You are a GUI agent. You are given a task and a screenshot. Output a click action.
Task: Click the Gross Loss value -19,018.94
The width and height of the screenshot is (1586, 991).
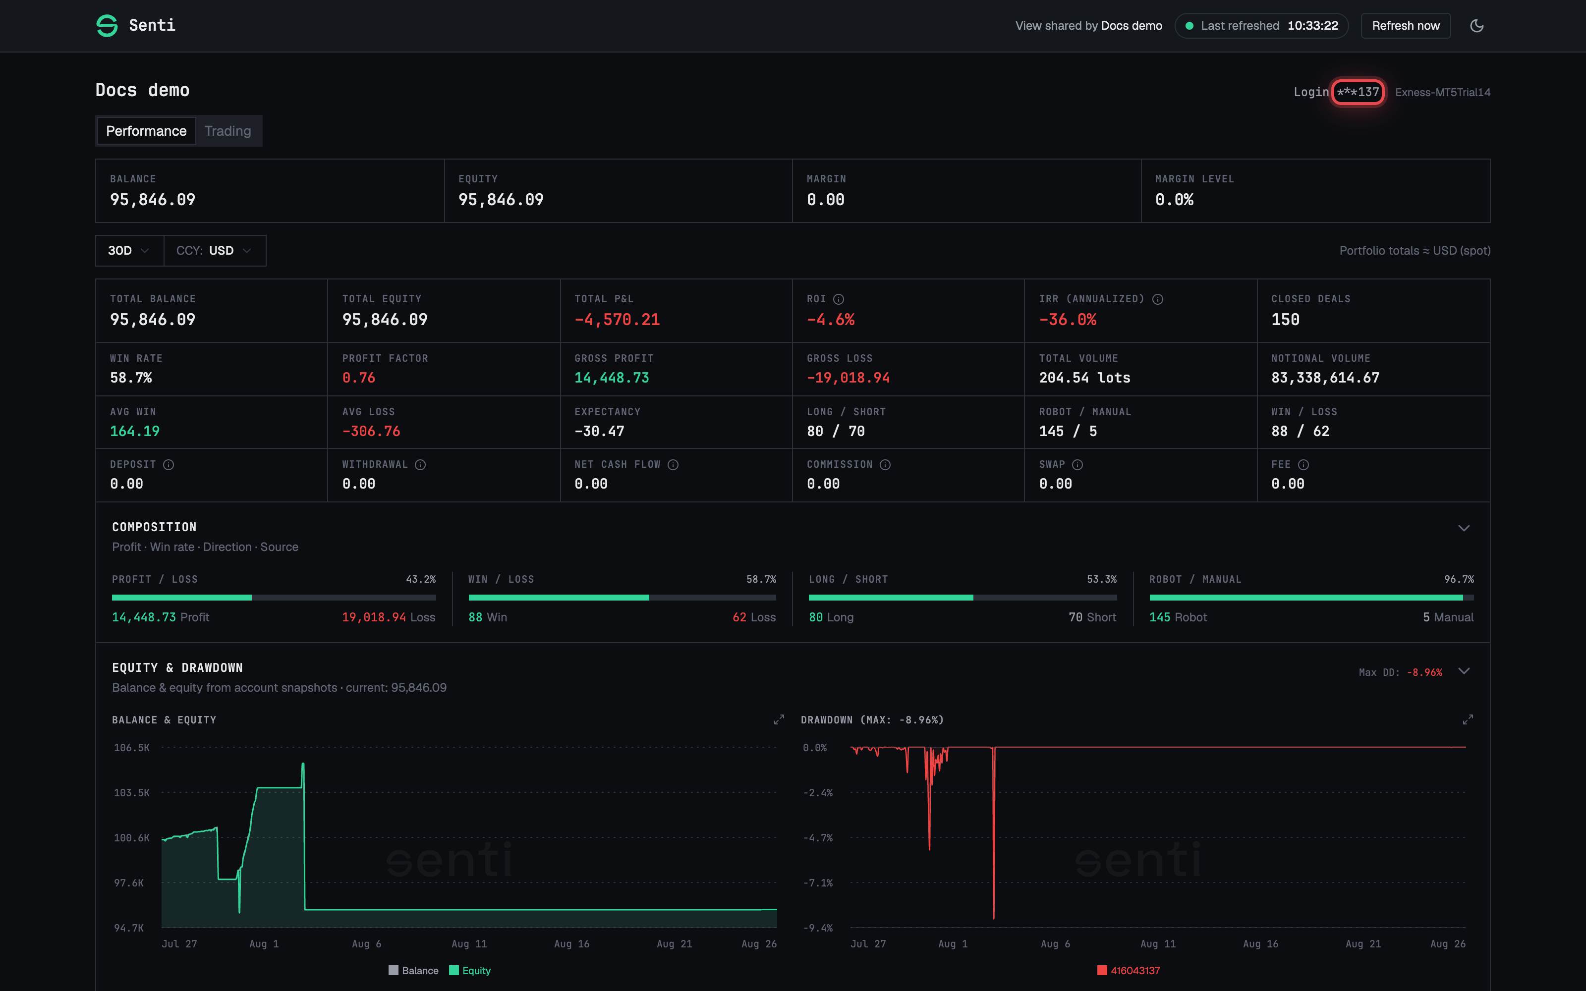tap(848, 378)
